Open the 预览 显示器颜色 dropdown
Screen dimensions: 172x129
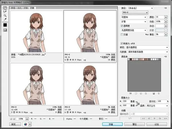coord(147,47)
